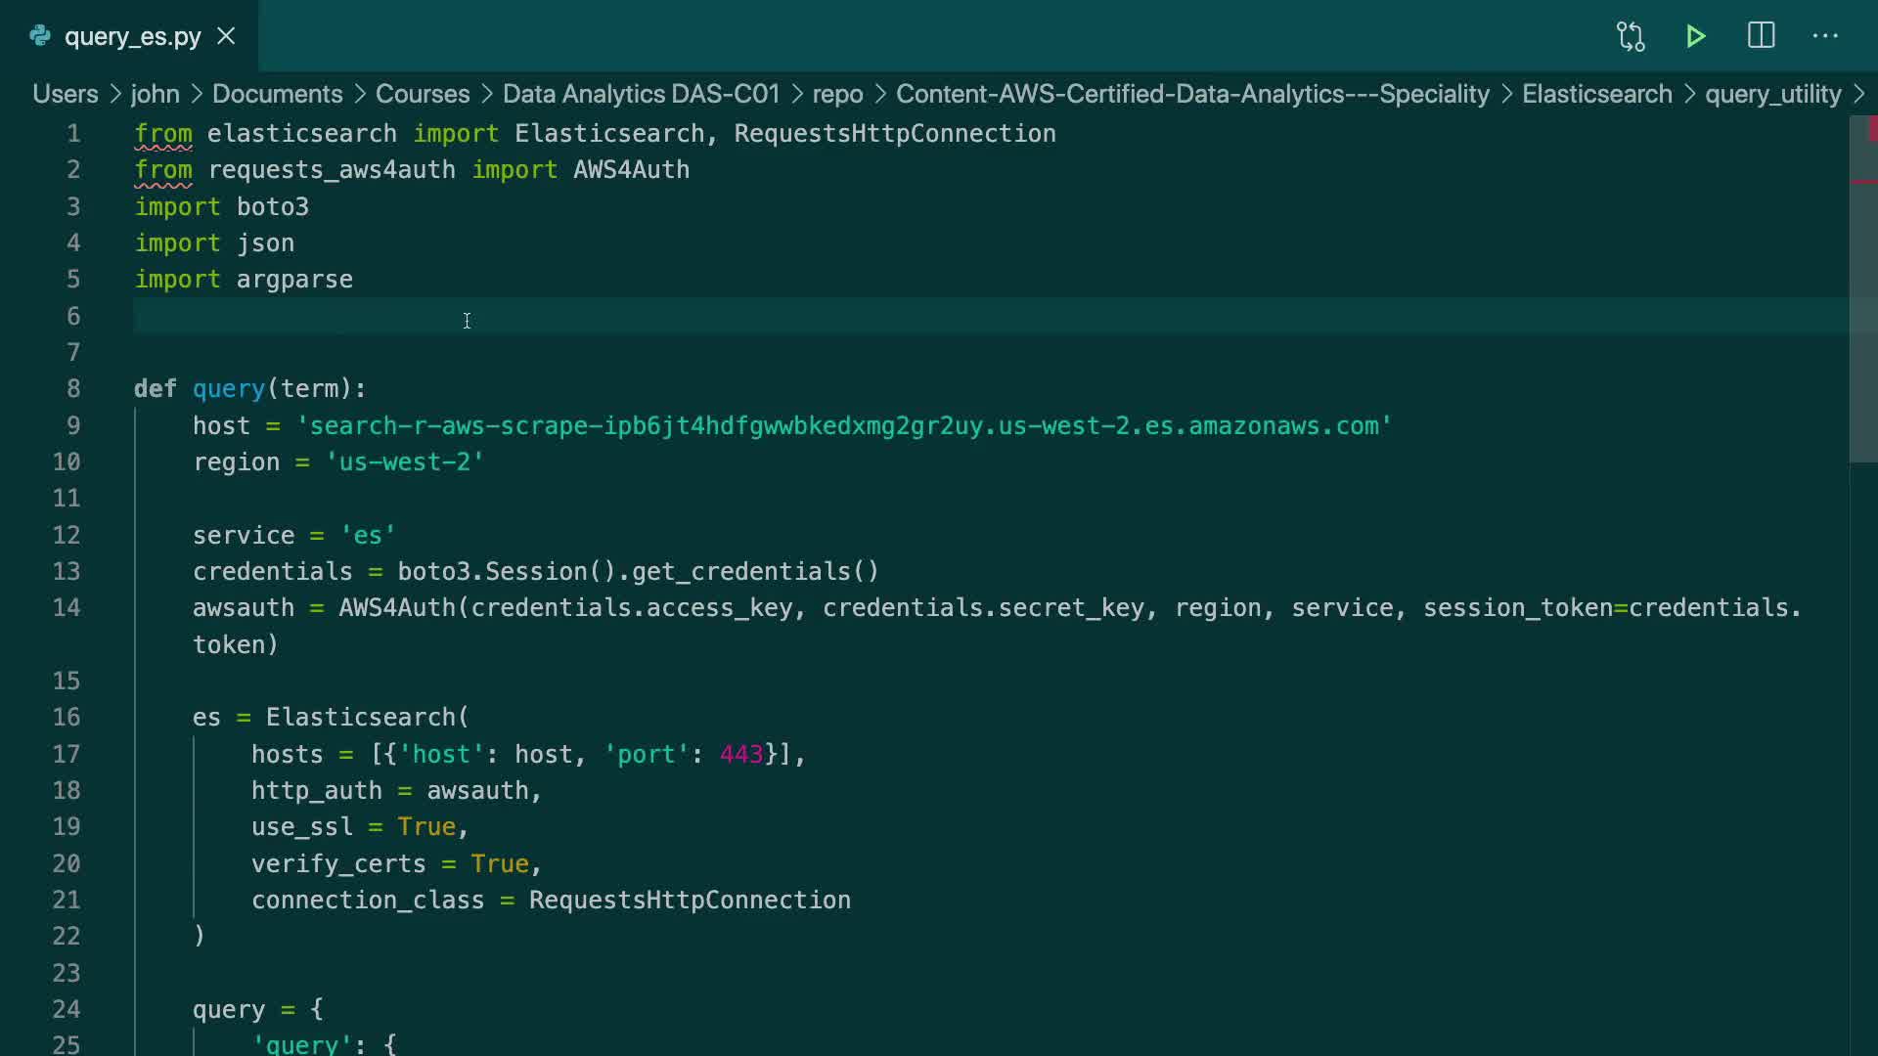The image size is (1878, 1056).
Task: Click the query_utility breadcrumb folder
Action: [1772, 94]
